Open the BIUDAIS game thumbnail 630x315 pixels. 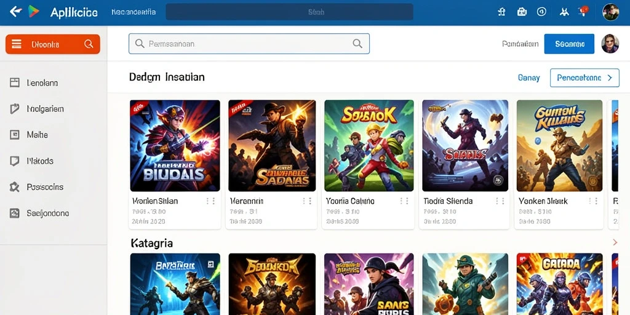[x=175, y=145]
